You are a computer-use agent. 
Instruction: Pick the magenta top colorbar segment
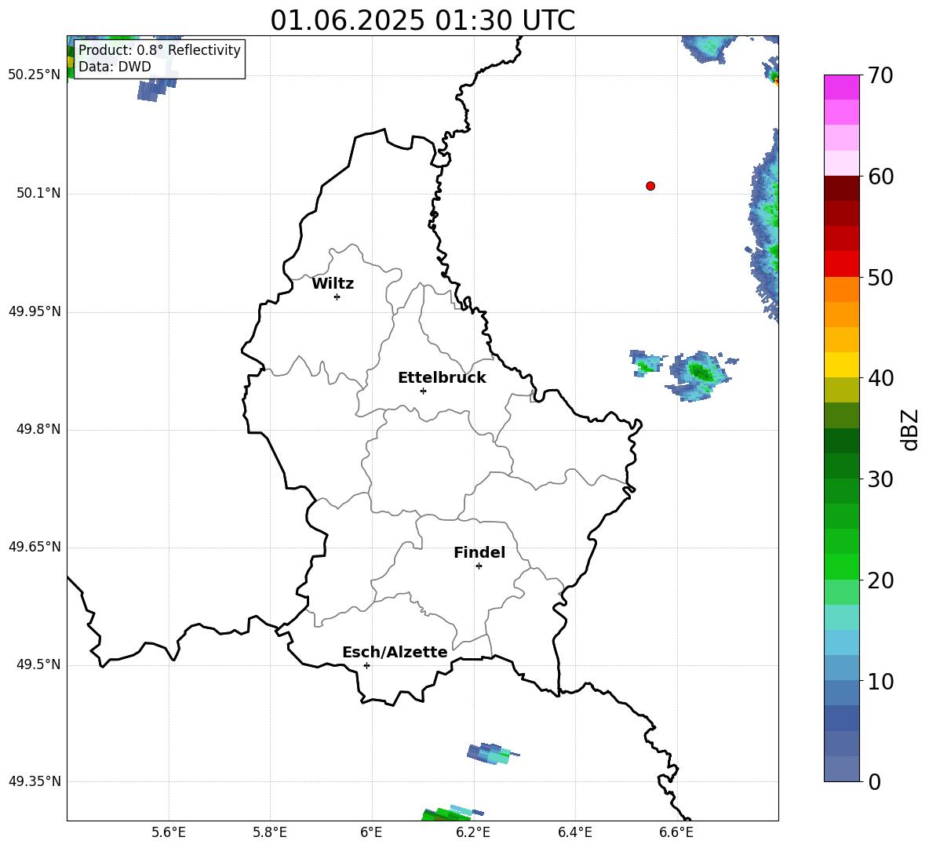coord(842,88)
